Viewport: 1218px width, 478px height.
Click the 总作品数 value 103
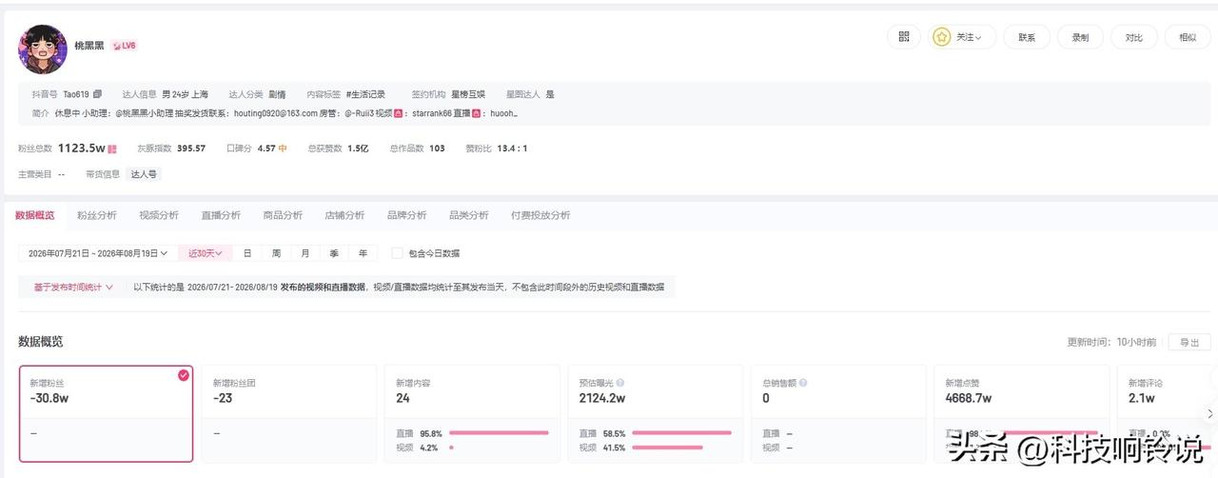[x=437, y=149]
